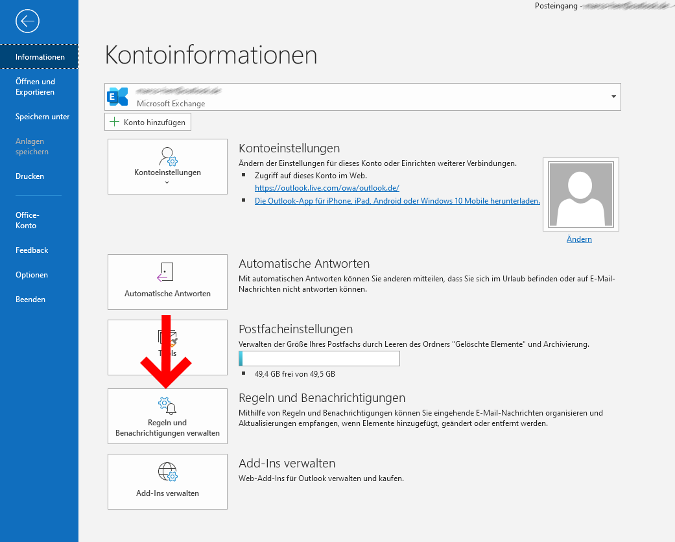
Task: Click the '49,4 GB frei von 49,5 GB' text
Action: point(295,373)
